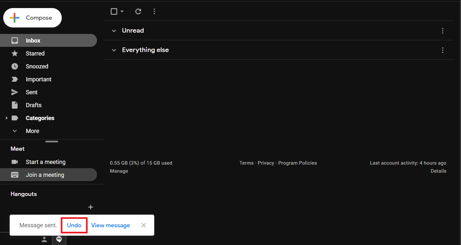
Task: Collapse the Everything else section chevron
Action: coord(114,50)
